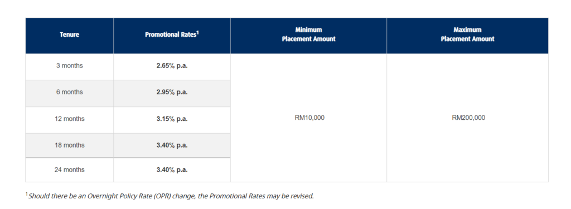Click the Tenure column header
571x209 pixels.
click(x=69, y=35)
